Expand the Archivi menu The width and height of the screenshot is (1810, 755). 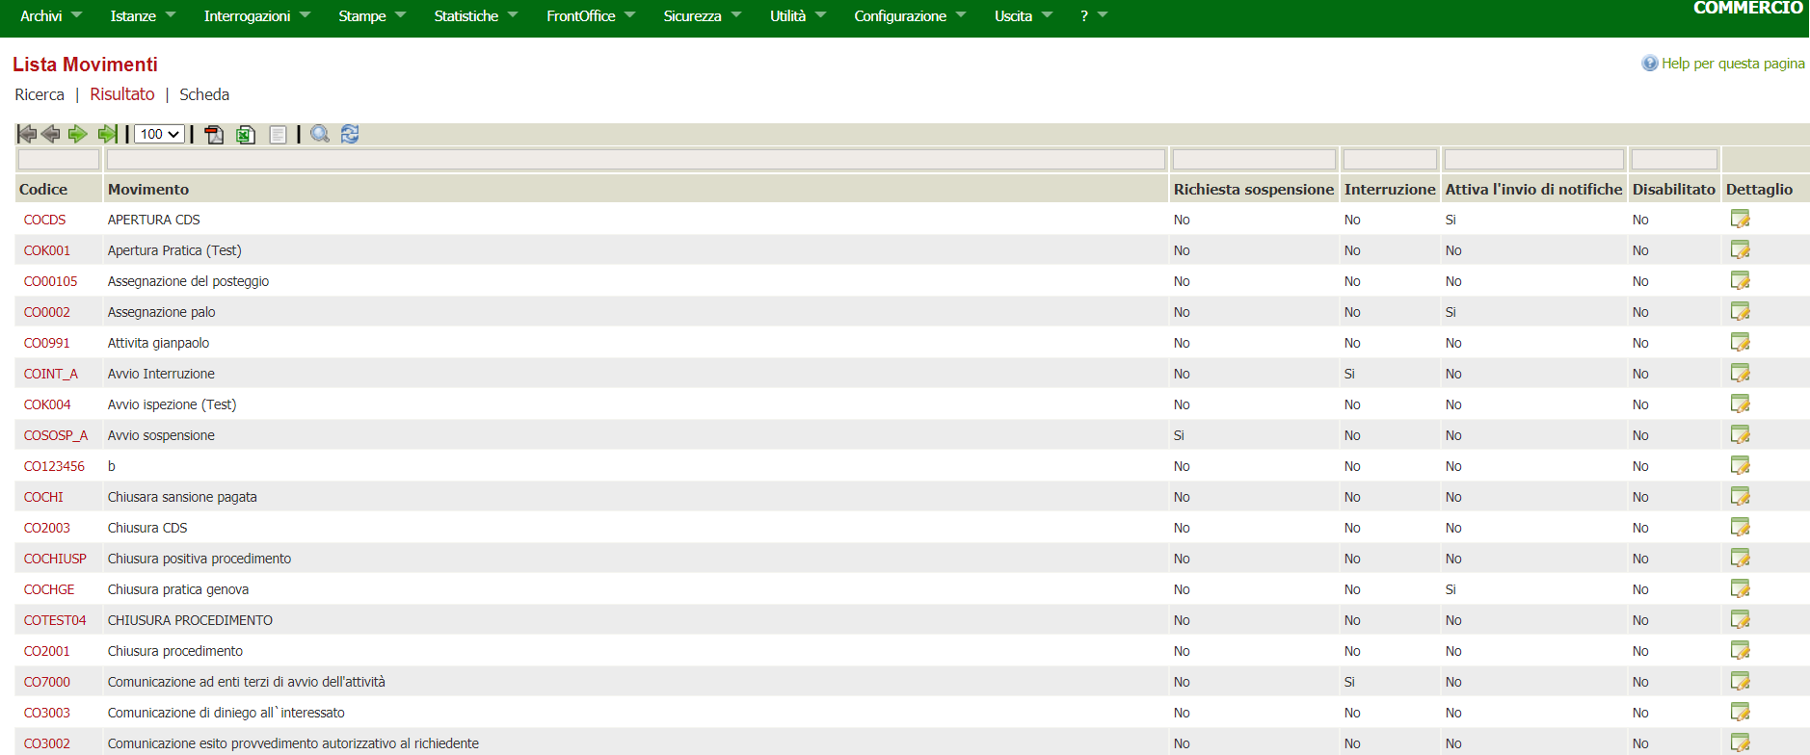[x=50, y=16]
